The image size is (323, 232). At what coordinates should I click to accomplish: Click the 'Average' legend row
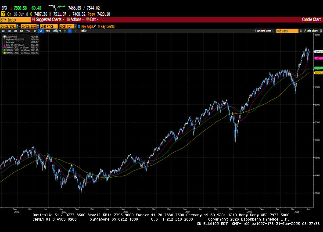[21, 42]
